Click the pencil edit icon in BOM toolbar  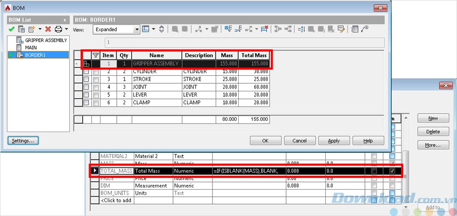pyautogui.click(x=340, y=29)
